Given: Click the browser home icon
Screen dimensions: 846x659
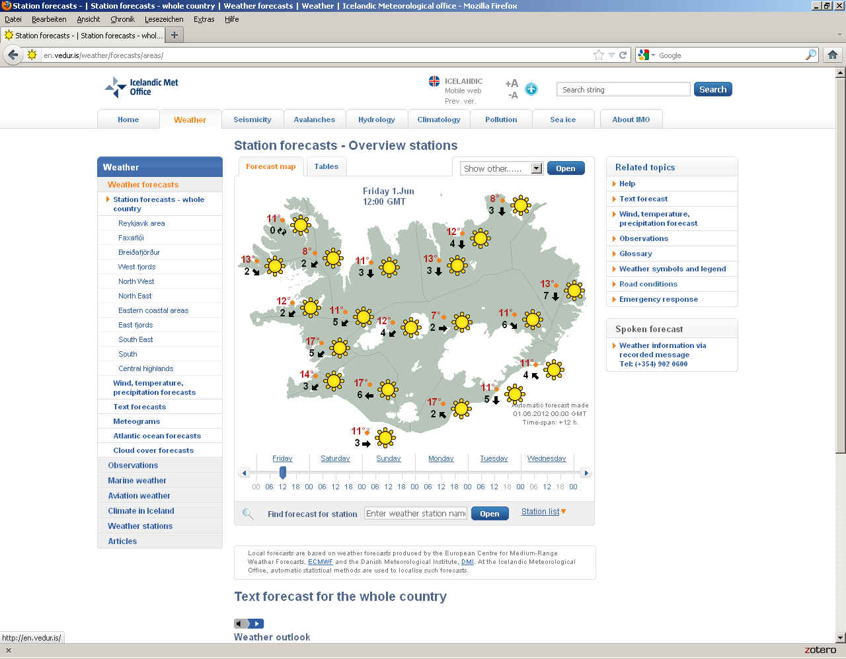Looking at the screenshot, I should (833, 55).
